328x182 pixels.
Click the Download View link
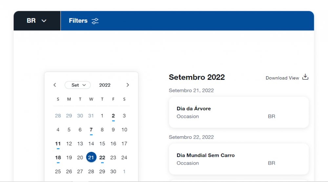[282, 78]
